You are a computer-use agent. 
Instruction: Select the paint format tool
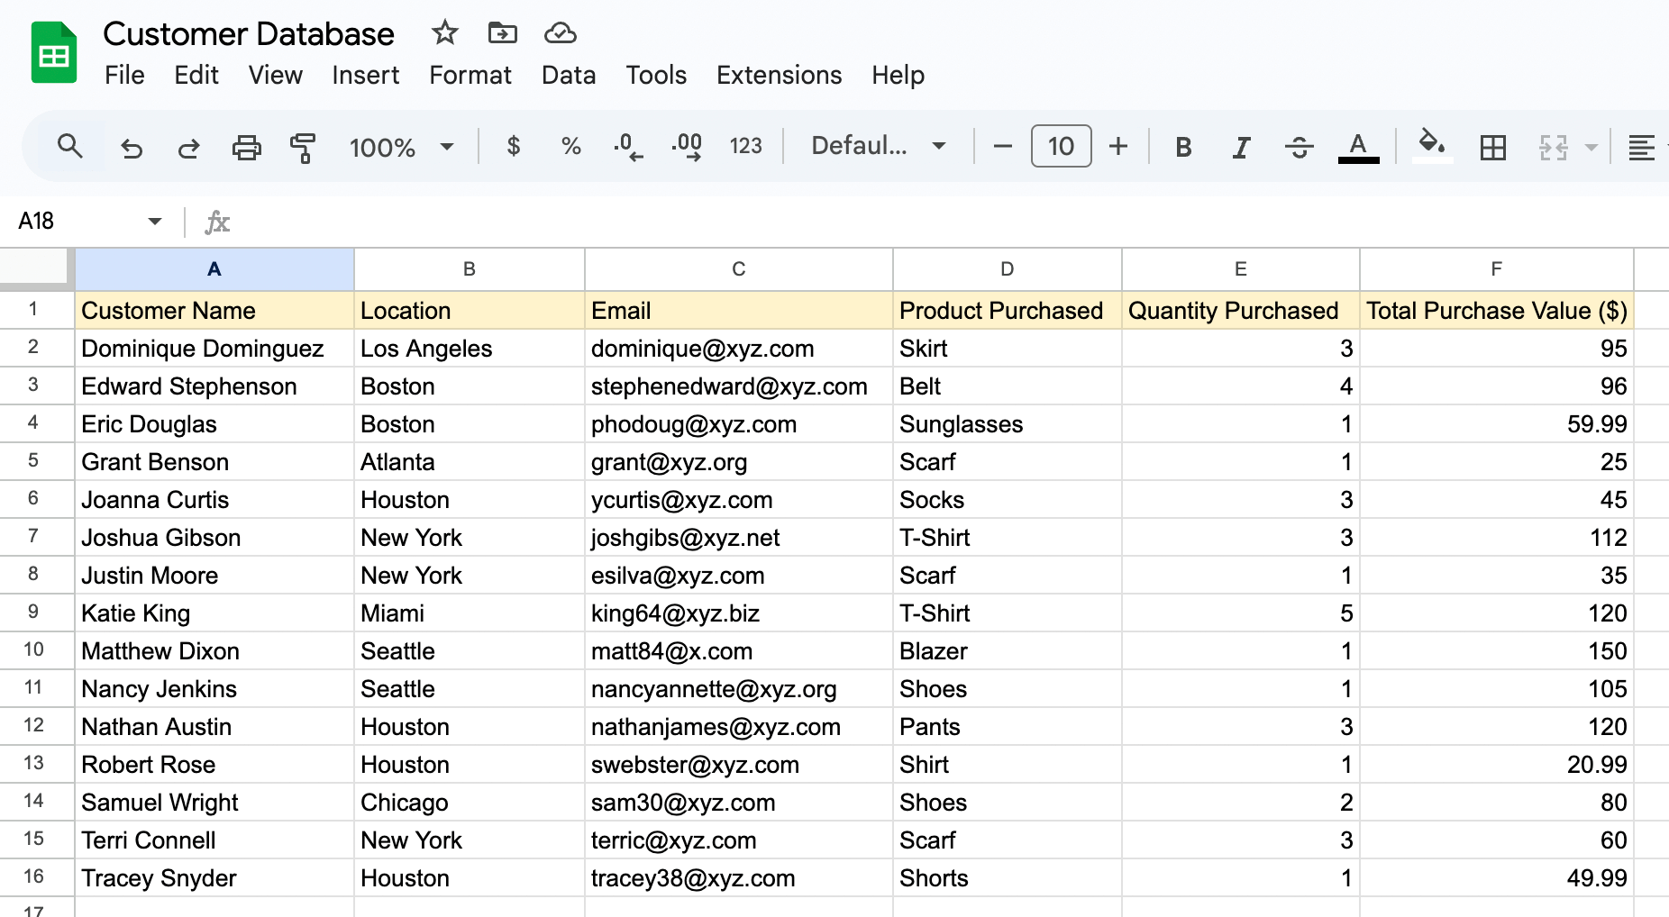304,147
